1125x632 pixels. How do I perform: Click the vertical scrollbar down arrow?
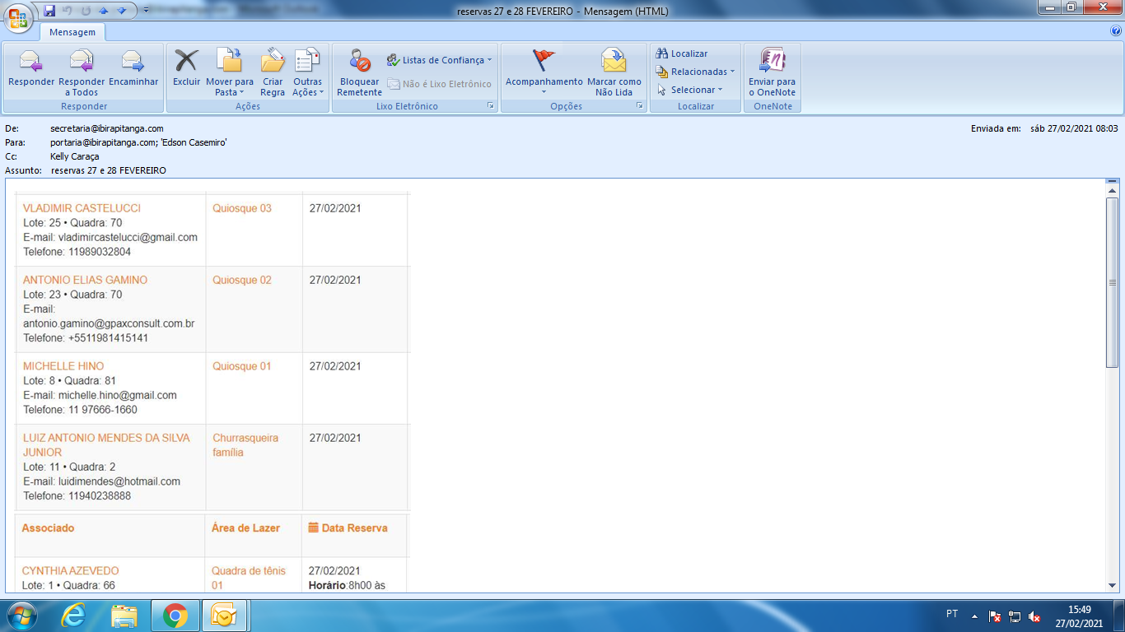pyautogui.click(x=1113, y=585)
